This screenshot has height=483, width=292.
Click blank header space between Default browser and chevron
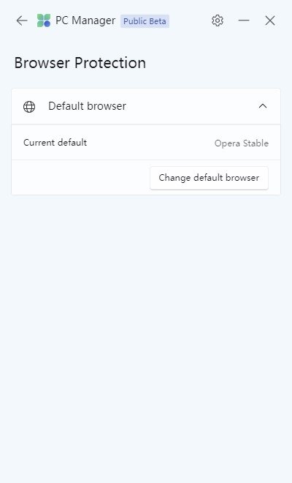191,106
